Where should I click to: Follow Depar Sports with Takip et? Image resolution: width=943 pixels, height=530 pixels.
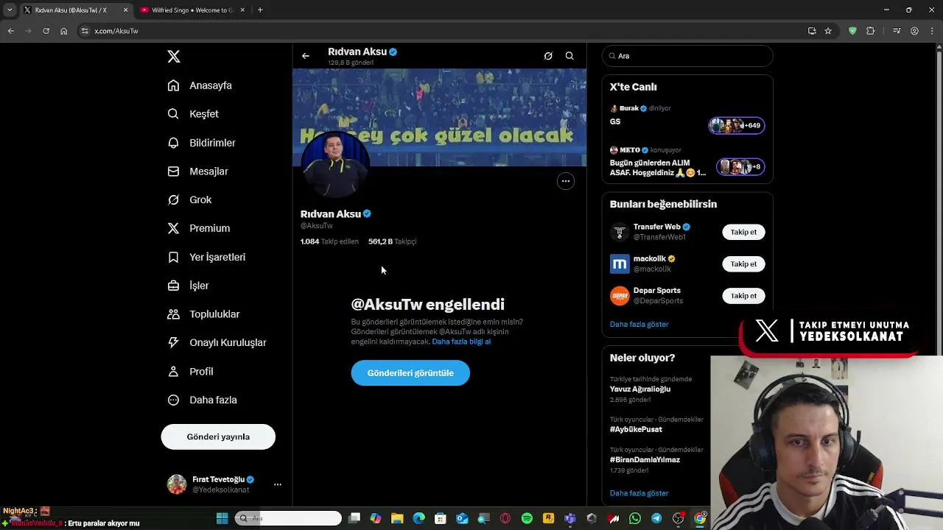[x=743, y=296]
